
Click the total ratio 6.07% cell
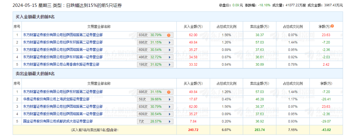pyautogui.click(x=226, y=130)
